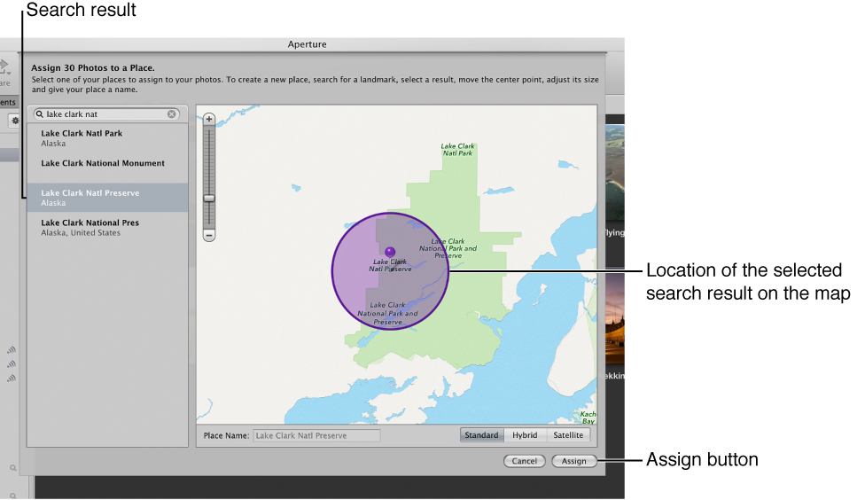Zoom in the map with the plus button
The height and width of the screenshot is (500, 865).
pyautogui.click(x=209, y=119)
